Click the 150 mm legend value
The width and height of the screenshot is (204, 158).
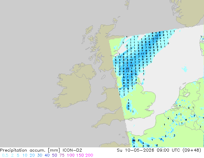pos(80,155)
